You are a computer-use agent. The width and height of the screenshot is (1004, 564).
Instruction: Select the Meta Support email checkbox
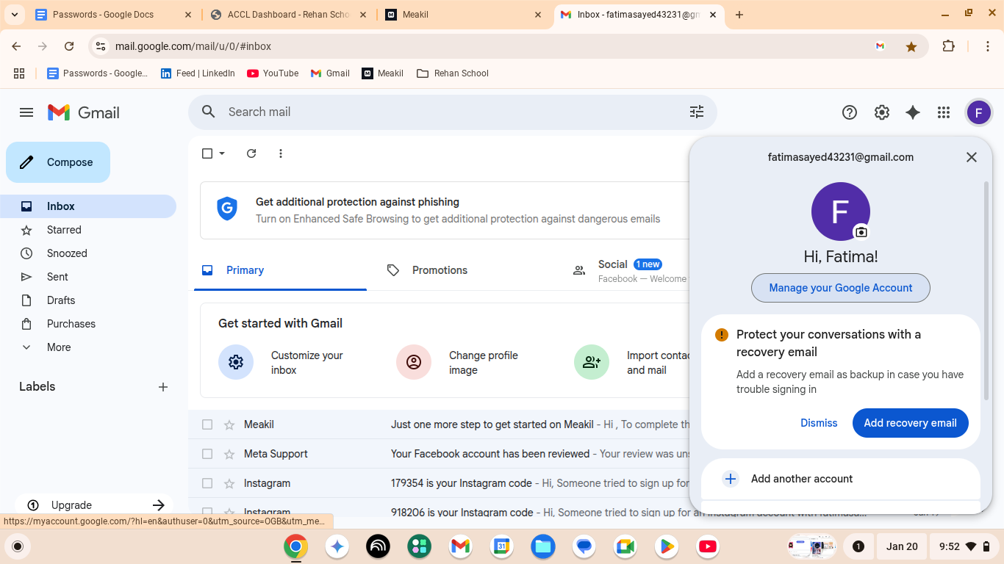click(x=207, y=454)
